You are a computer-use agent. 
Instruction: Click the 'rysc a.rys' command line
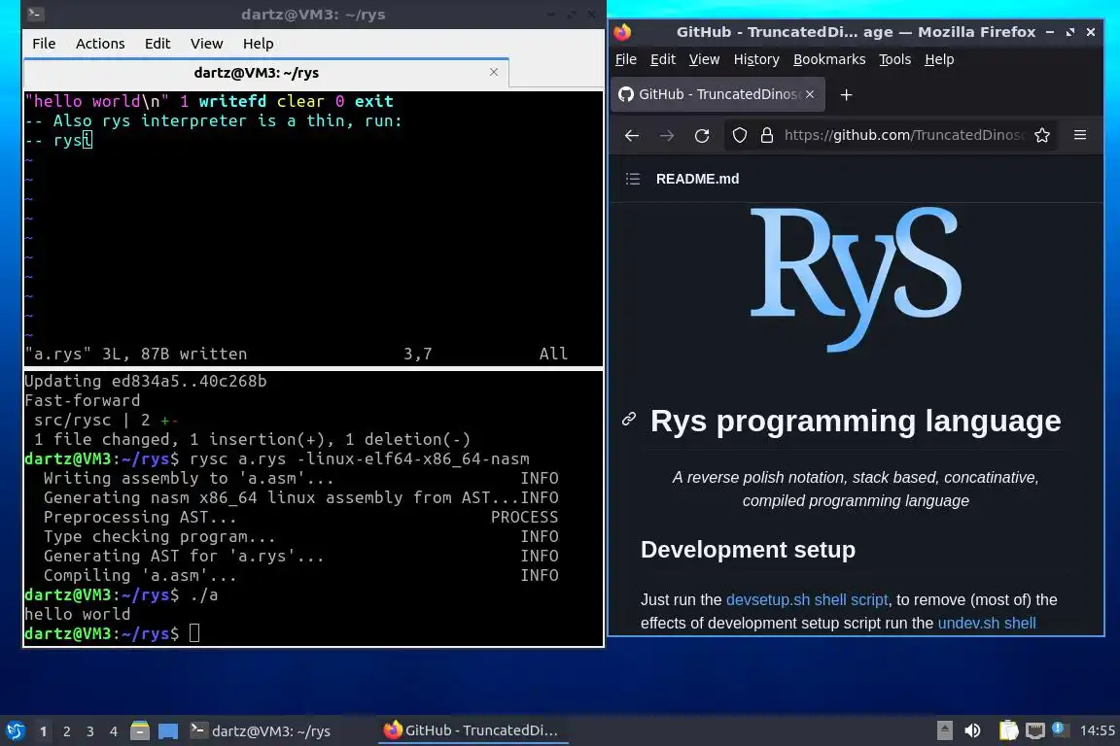click(x=360, y=459)
